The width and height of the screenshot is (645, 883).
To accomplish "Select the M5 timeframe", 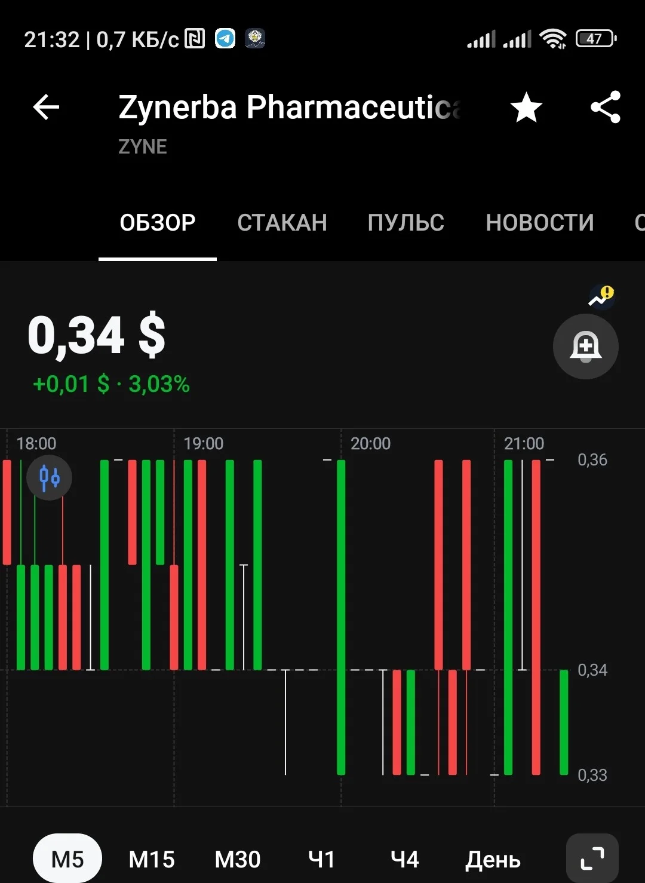I will coord(67,859).
